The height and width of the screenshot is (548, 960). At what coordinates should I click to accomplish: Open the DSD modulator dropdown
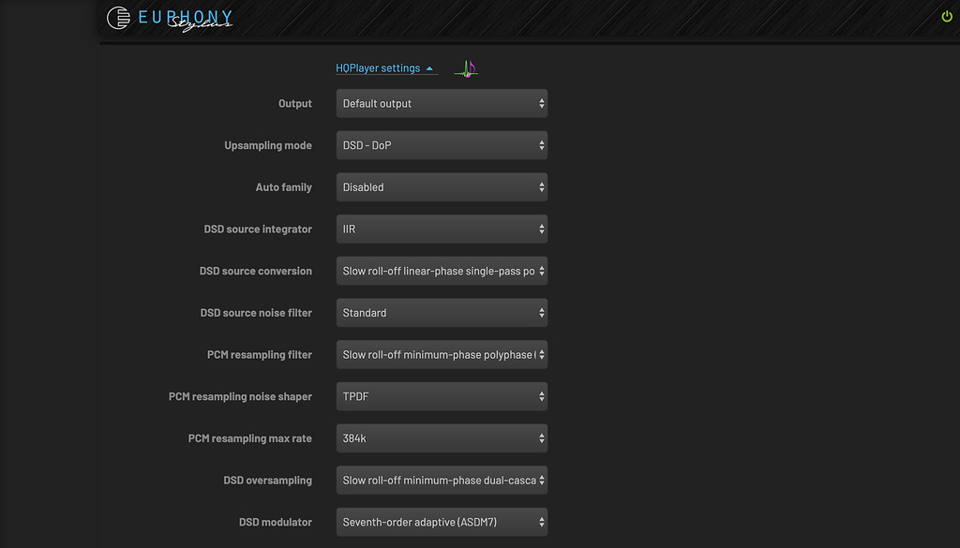coord(441,522)
